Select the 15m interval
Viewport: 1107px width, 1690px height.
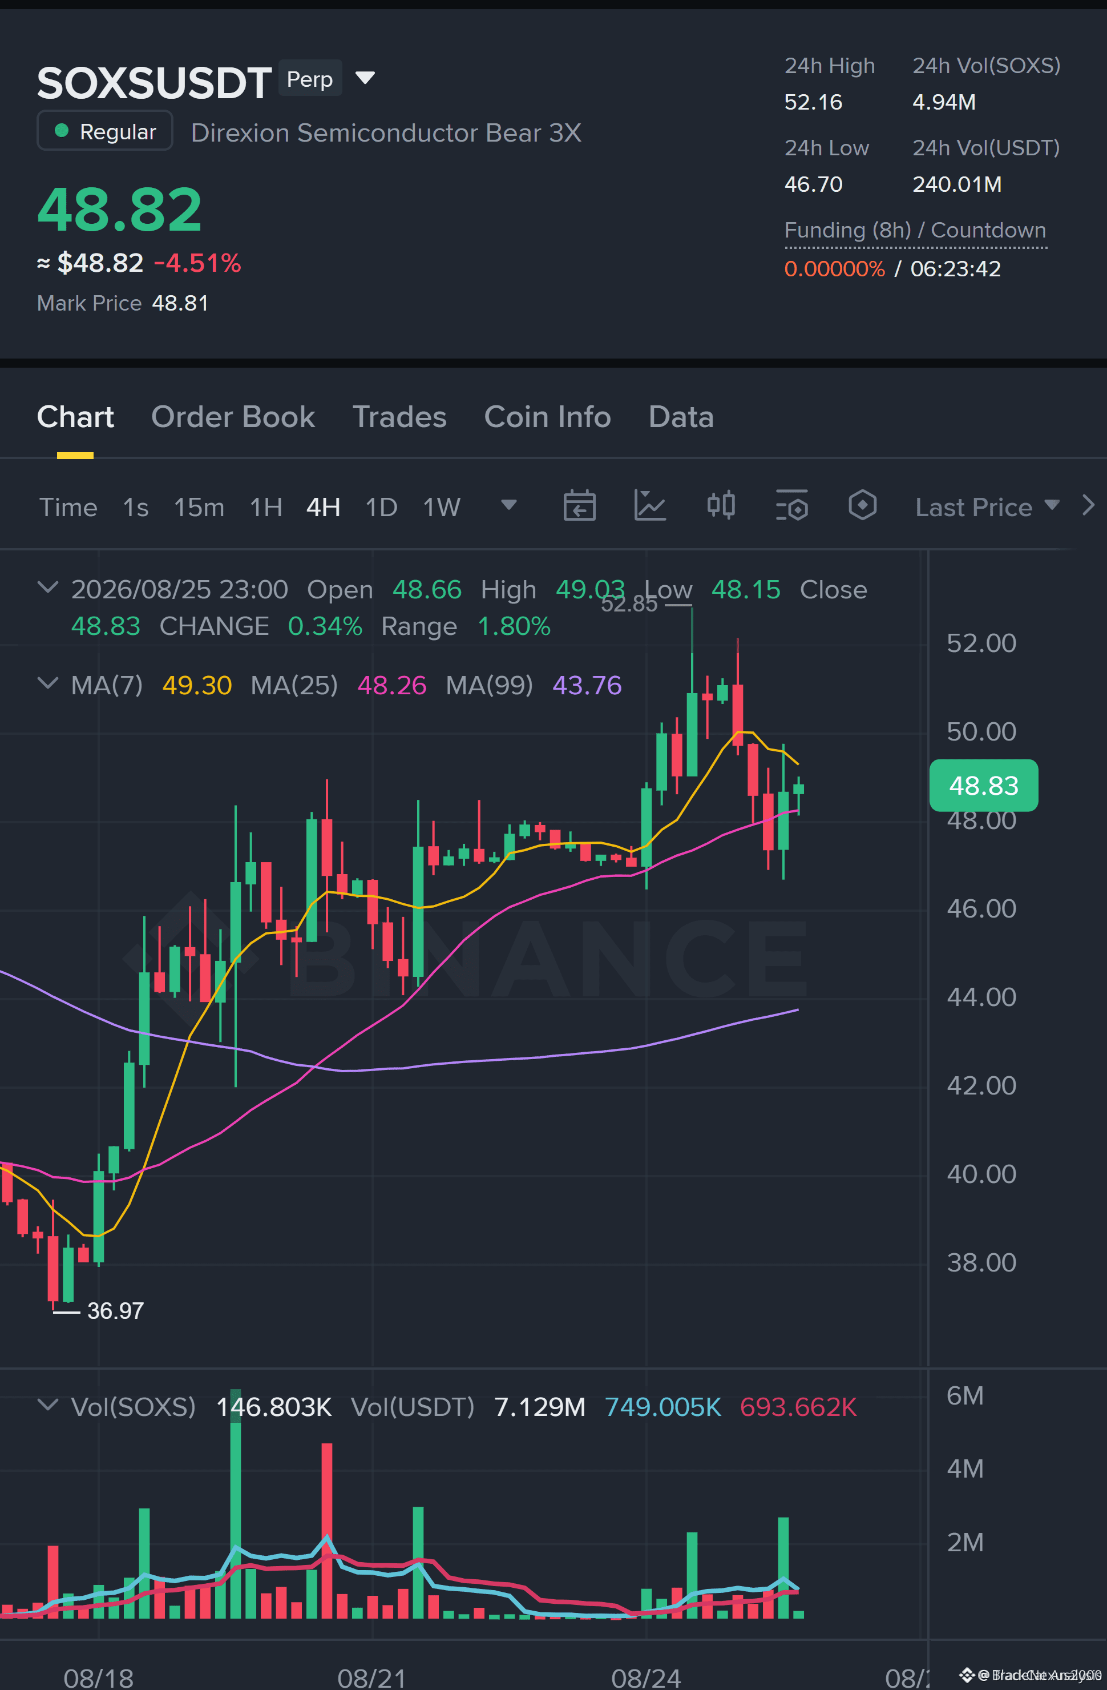click(199, 507)
